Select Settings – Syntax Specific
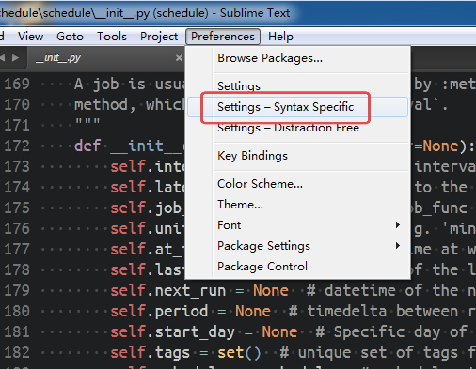The width and height of the screenshot is (476, 369). click(x=297, y=107)
